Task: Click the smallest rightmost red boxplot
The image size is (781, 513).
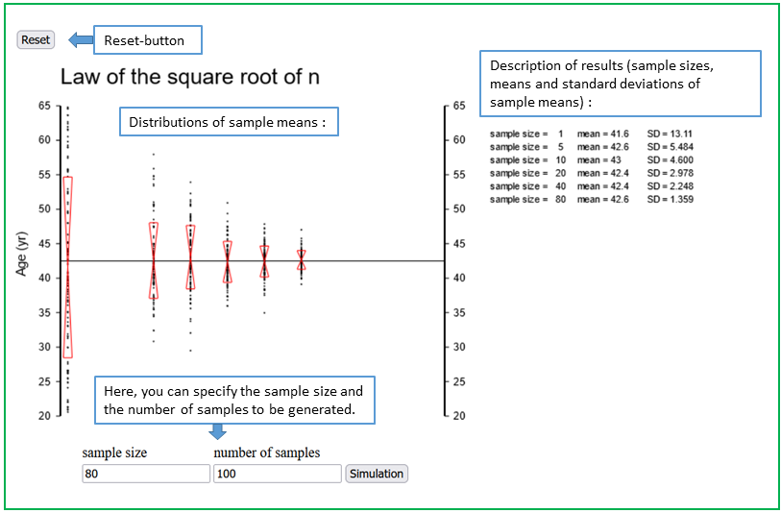Action: (301, 260)
